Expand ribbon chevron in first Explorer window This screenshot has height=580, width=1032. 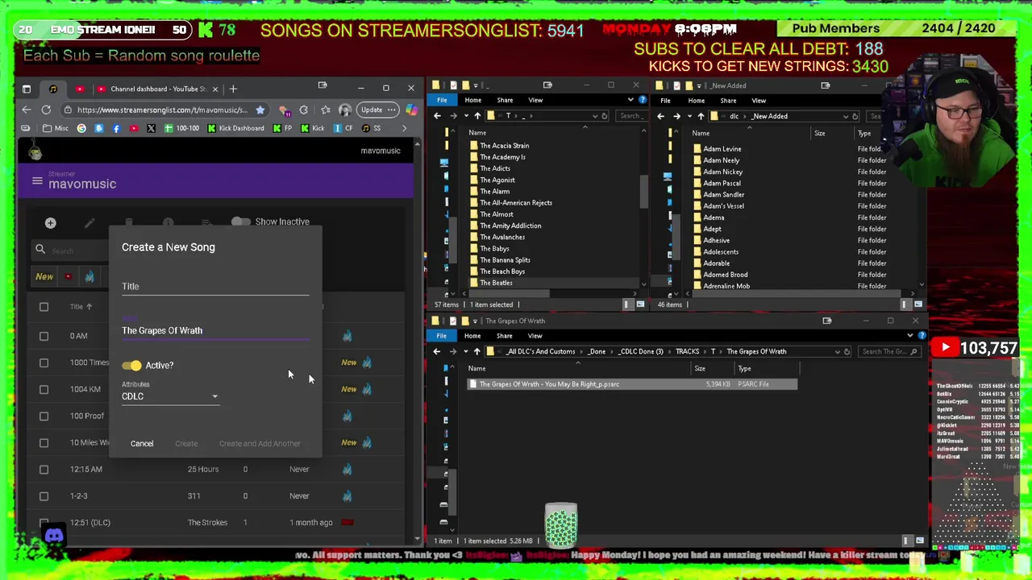(x=630, y=100)
